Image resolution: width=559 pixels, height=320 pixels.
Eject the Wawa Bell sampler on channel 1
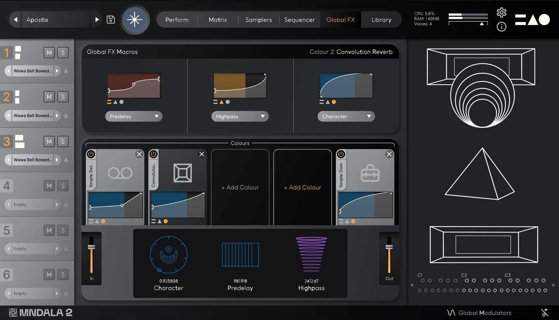[x=66, y=71]
